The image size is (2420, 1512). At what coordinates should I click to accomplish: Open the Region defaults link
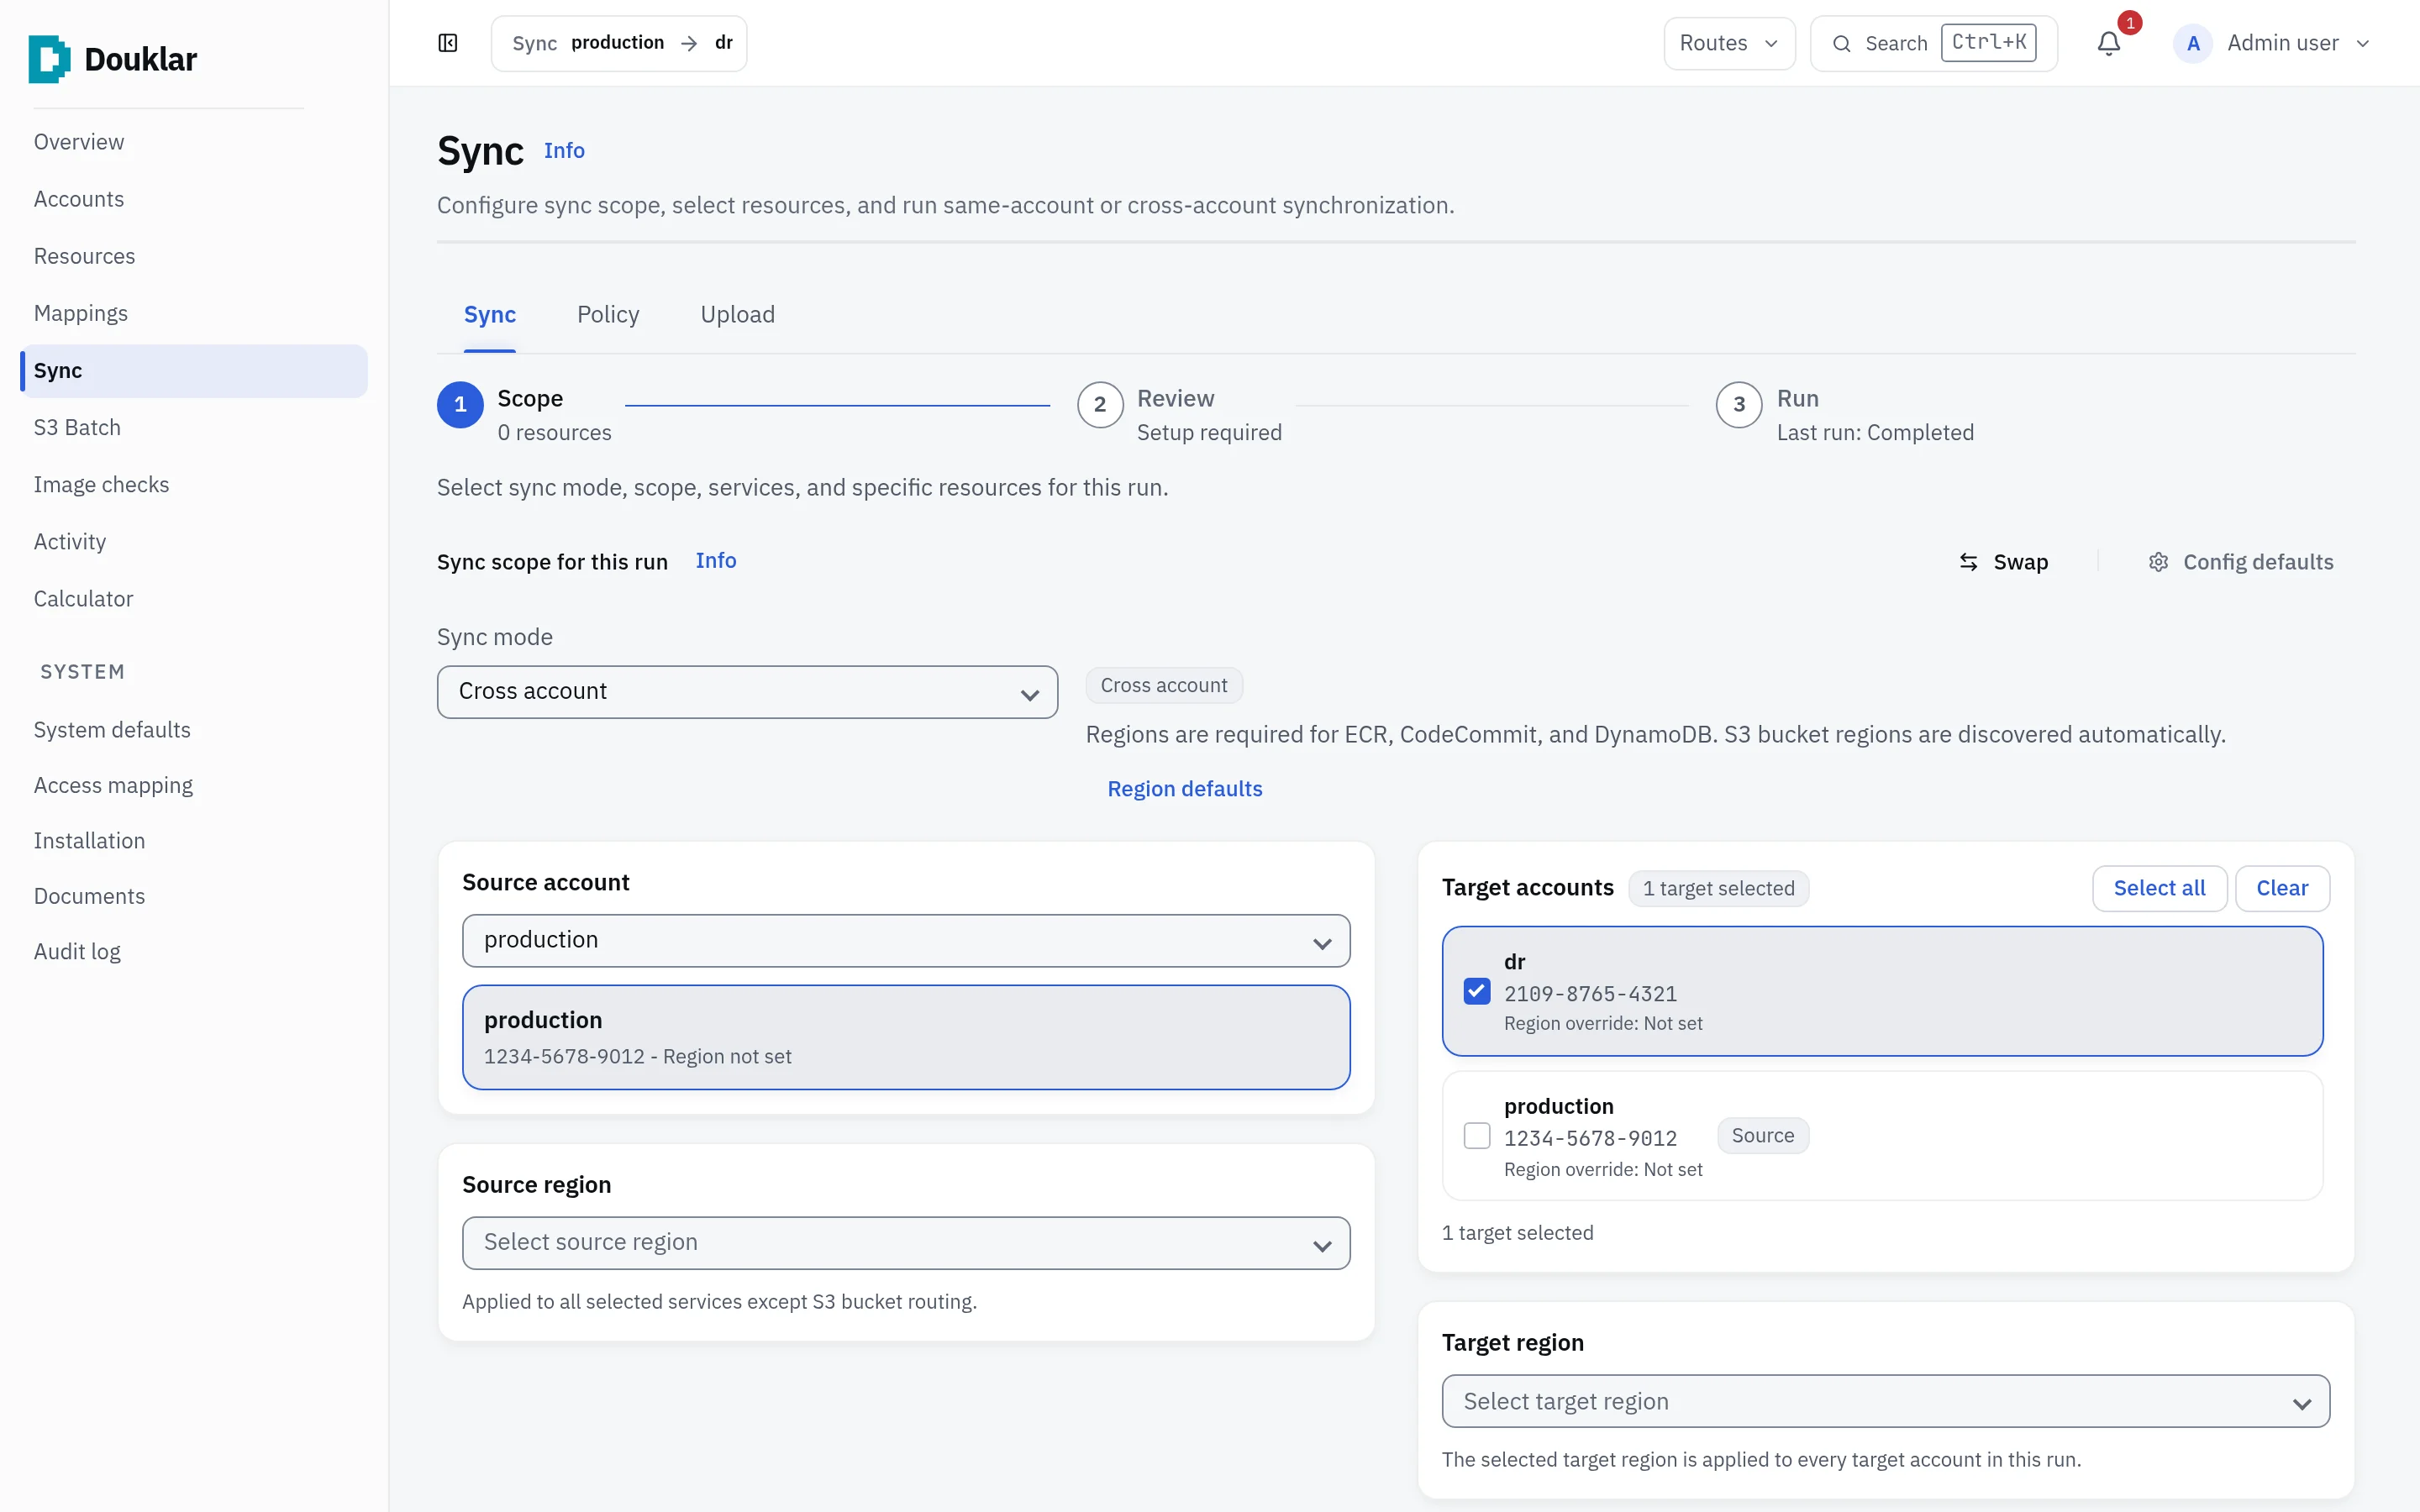click(x=1185, y=789)
